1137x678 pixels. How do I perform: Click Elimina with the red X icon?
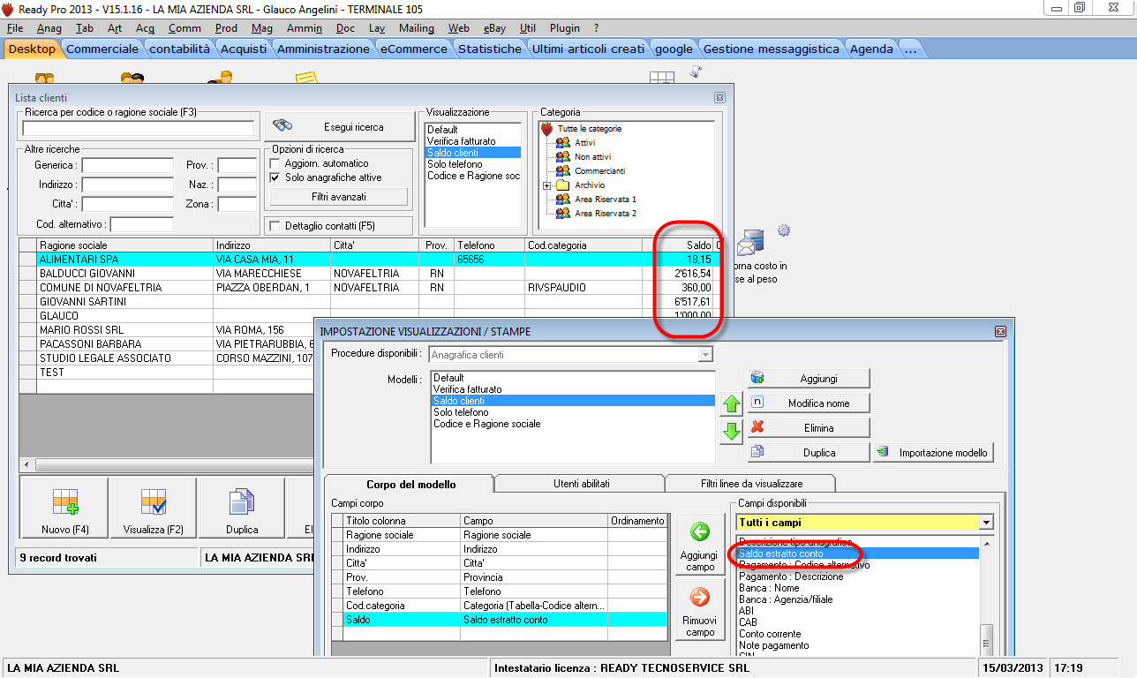point(809,427)
